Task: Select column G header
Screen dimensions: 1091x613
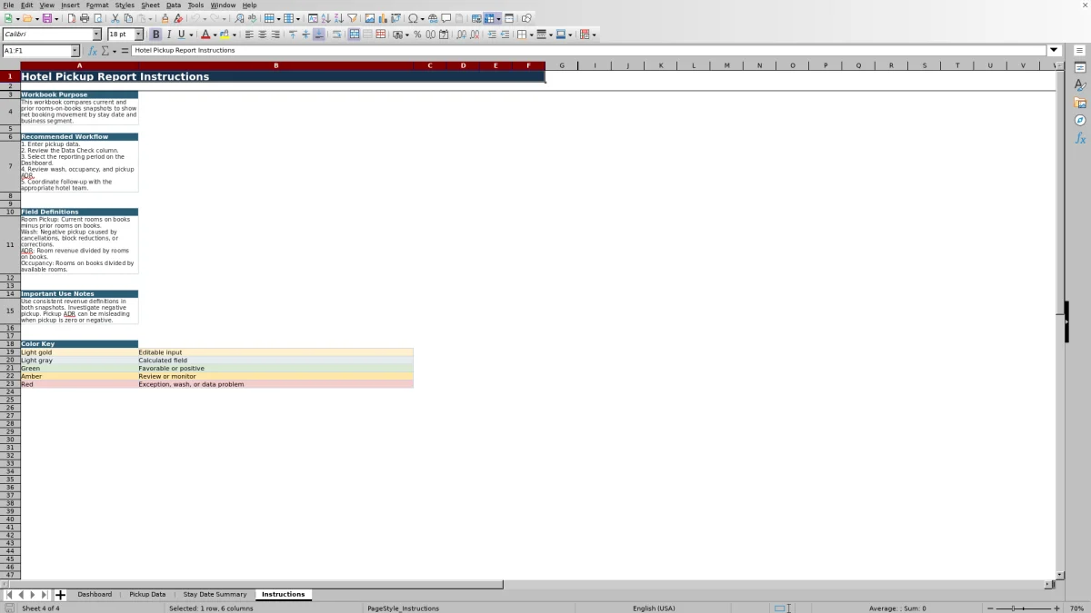Action: [x=562, y=65]
